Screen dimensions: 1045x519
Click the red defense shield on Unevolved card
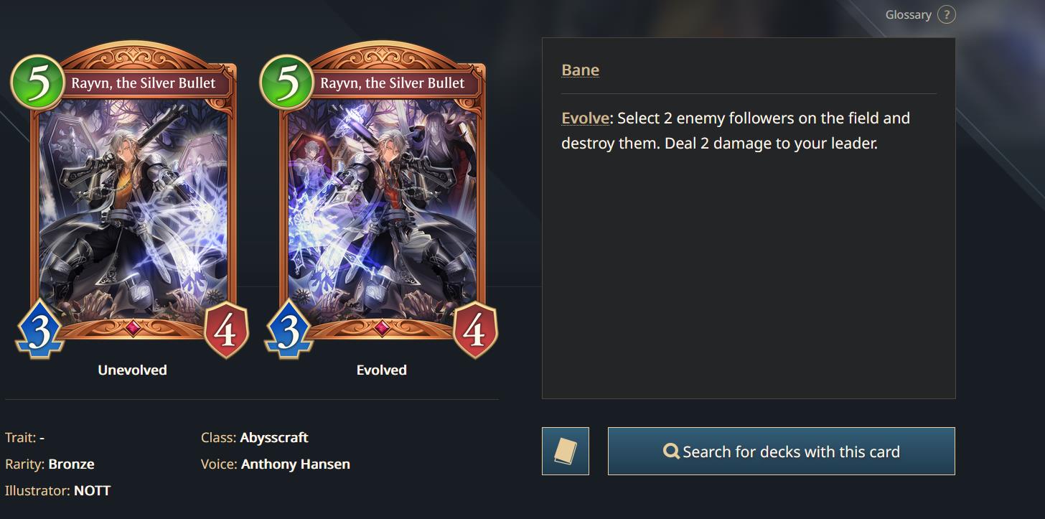pos(226,329)
